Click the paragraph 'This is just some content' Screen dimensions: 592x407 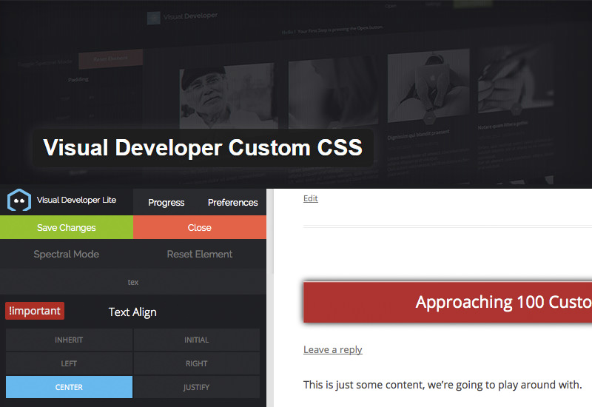[443, 385]
